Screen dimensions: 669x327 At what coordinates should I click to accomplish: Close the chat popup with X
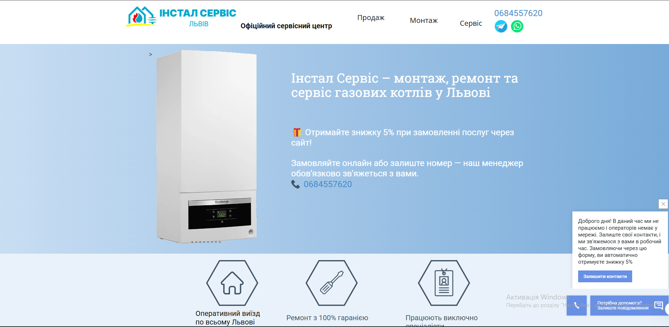[663, 204]
